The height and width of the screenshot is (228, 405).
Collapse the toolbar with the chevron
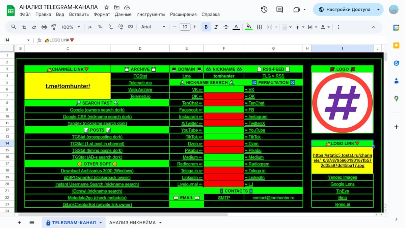374,27
